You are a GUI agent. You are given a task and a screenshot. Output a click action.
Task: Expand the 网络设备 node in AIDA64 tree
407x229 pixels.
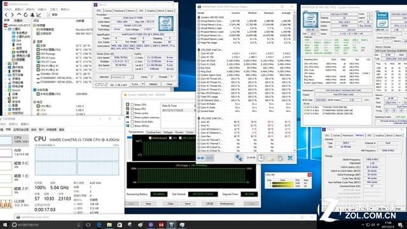[6, 87]
